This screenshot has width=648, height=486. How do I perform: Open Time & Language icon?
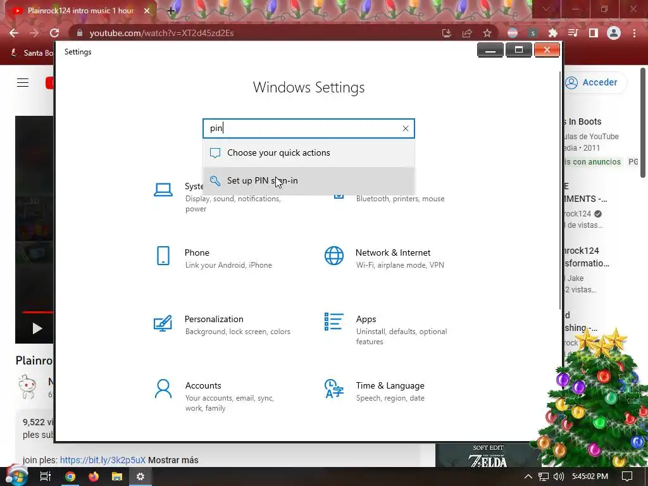tap(334, 389)
